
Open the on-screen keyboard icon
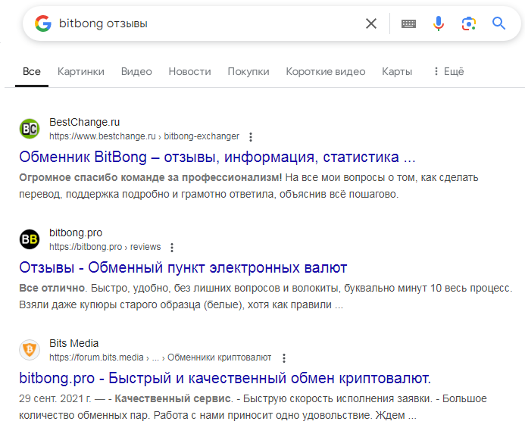(x=408, y=23)
